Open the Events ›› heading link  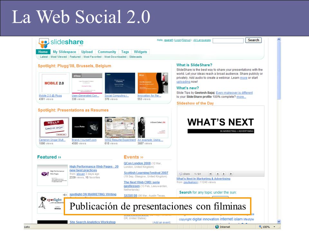pyautogui.click(x=133, y=157)
